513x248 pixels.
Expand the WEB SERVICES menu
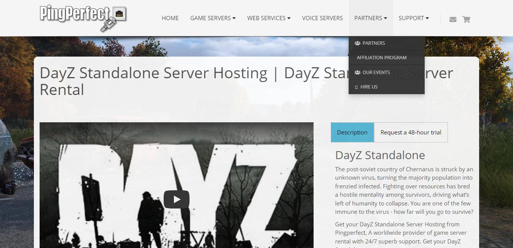click(x=269, y=18)
